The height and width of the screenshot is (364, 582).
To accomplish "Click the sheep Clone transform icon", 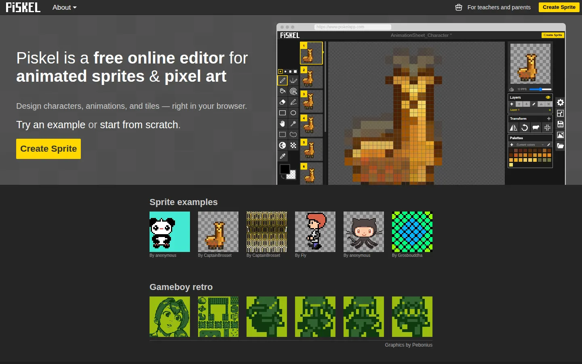I will tap(536, 128).
